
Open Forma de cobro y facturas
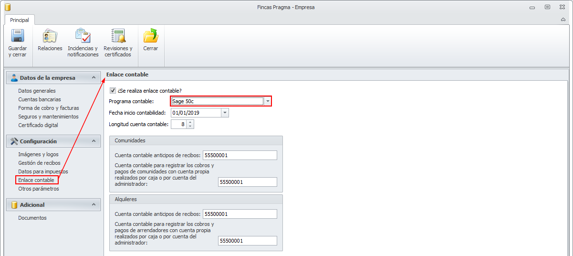(x=49, y=108)
